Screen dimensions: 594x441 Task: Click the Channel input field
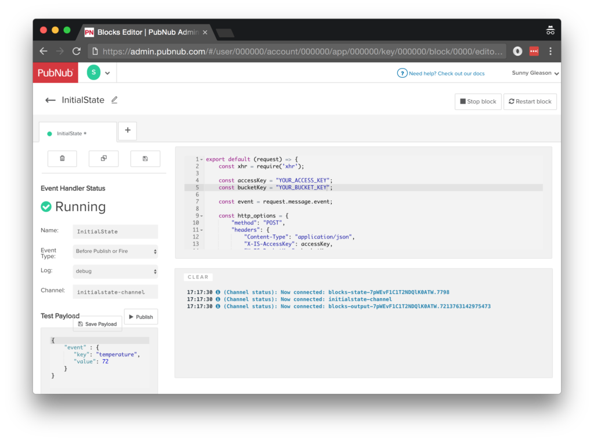(x=115, y=292)
